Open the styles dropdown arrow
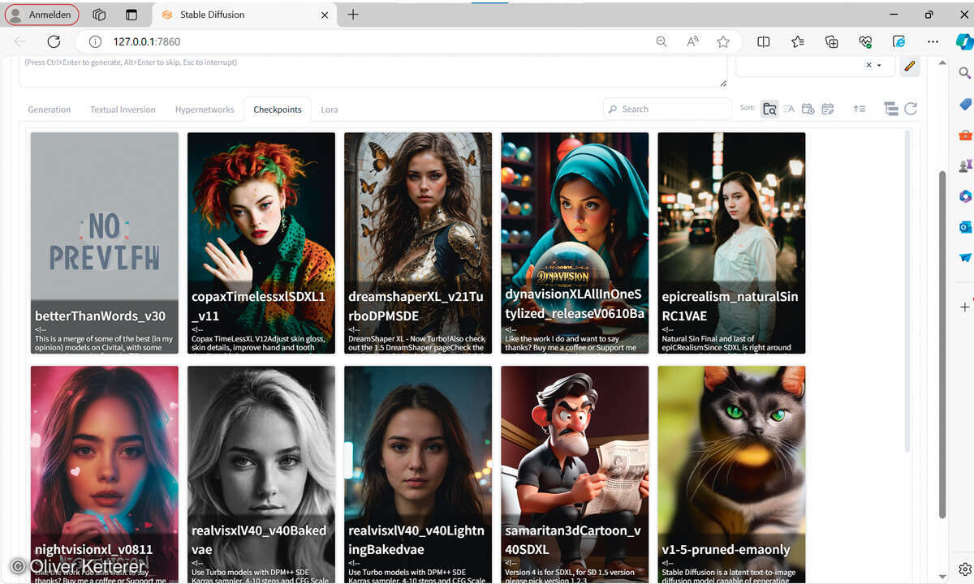 pyautogui.click(x=879, y=66)
